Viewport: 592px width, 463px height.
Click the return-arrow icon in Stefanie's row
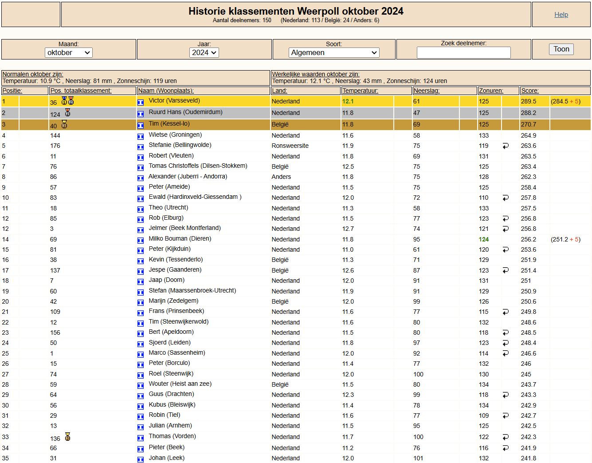tap(506, 146)
